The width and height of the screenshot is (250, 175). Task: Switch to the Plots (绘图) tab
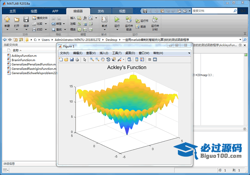coord(34,11)
